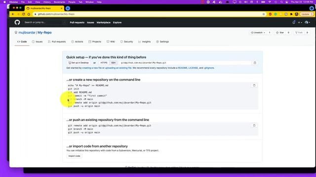Image resolution: width=316 pixels, height=177 pixels.
Task: Copy the push existing repository commands
Action: 254,125
